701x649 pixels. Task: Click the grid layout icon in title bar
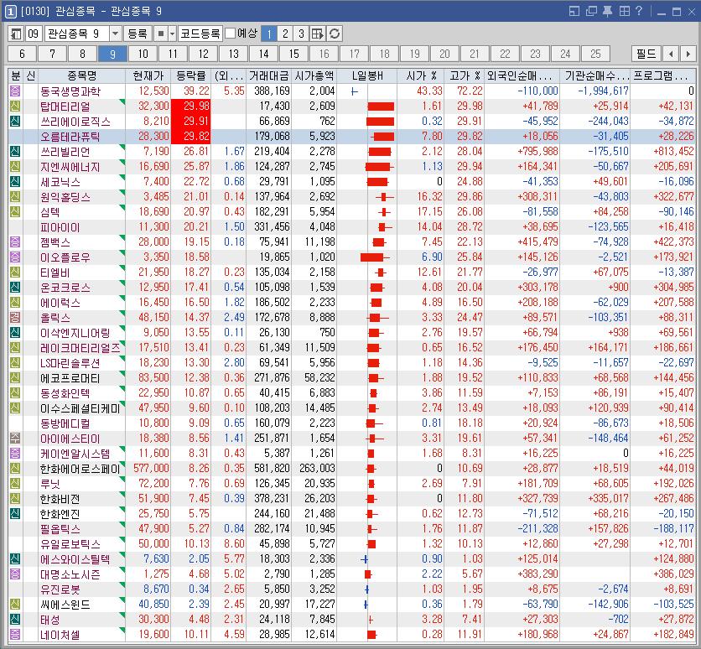tap(624, 11)
